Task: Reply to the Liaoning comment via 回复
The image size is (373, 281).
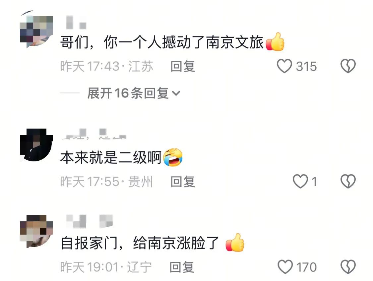Action: click(x=182, y=267)
